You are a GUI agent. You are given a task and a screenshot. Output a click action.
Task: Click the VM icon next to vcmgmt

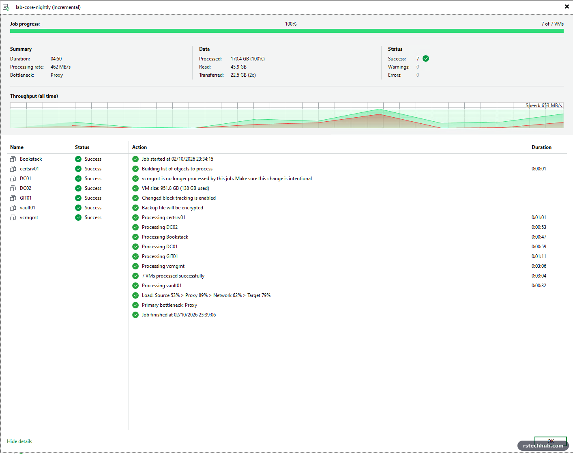13,217
